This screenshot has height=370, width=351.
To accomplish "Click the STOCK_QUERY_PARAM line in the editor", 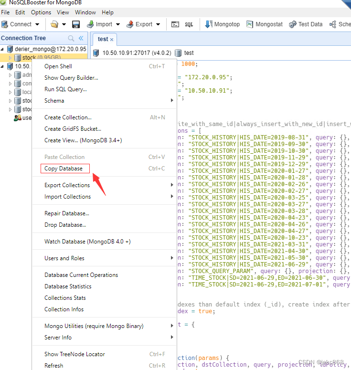I will [264, 271].
